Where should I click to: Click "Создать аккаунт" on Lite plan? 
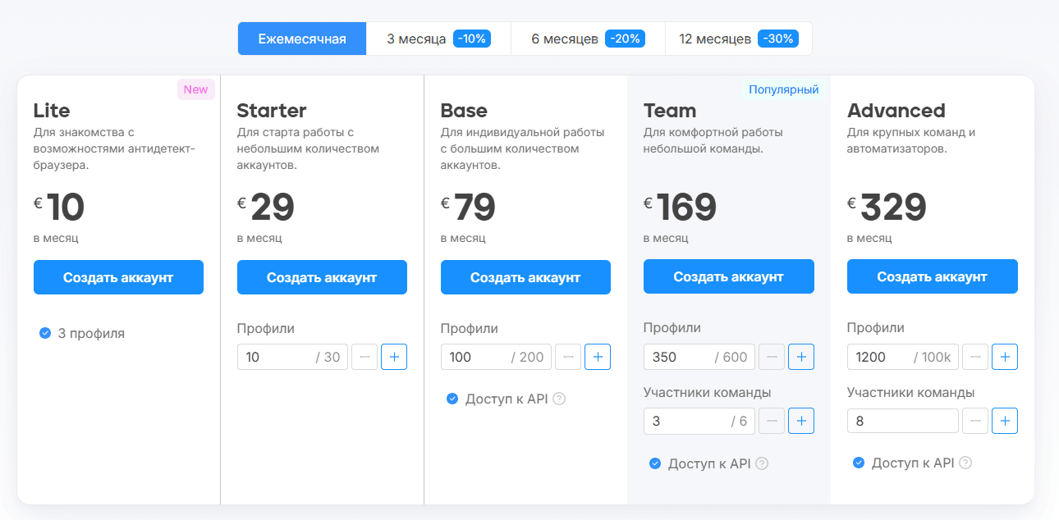pyautogui.click(x=118, y=277)
